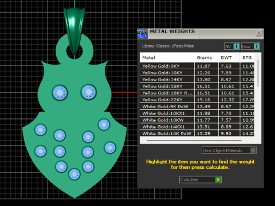The width and height of the screenshot is (275, 206).
Task: Click the 15.39 grams cell
Action: (206, 133)
